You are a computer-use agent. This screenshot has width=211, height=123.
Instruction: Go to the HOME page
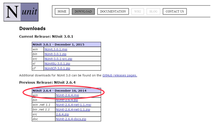click(x=62, y=11)
